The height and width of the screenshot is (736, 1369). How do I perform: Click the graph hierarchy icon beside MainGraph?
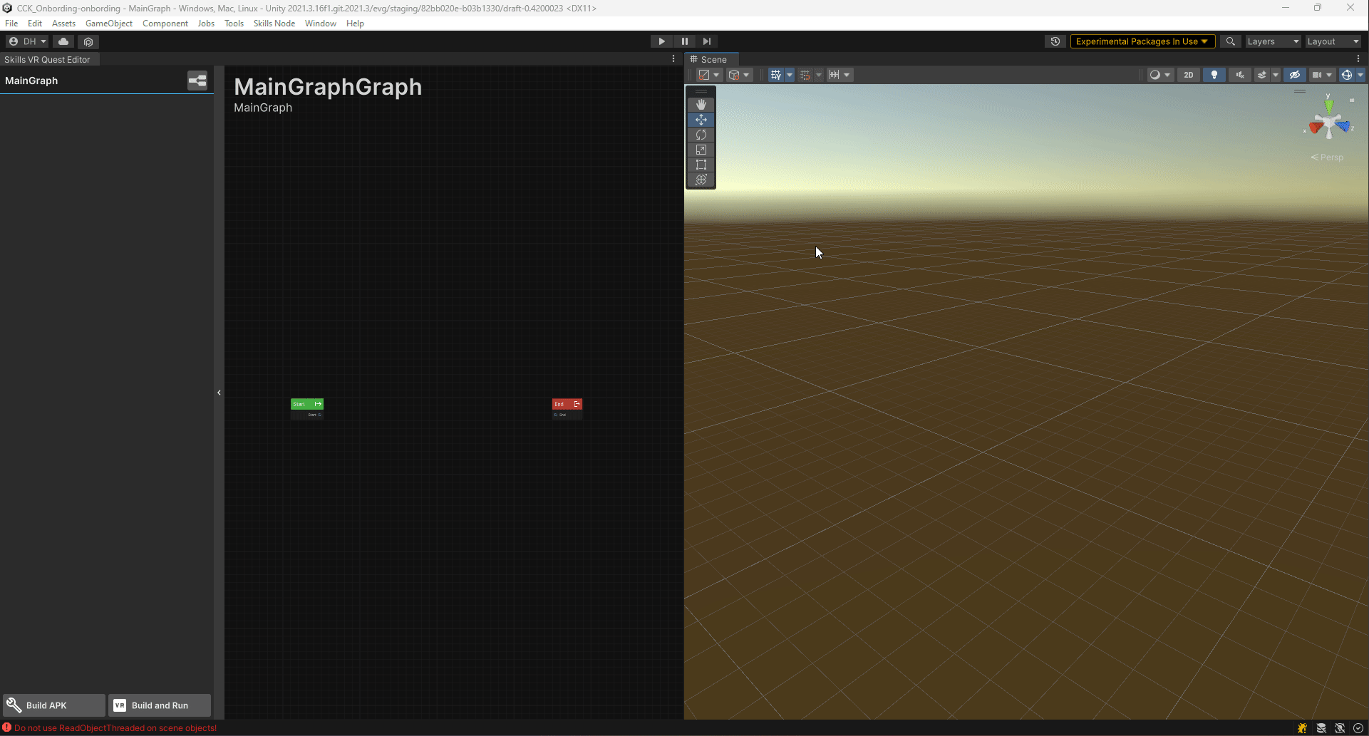pos(197,81)
